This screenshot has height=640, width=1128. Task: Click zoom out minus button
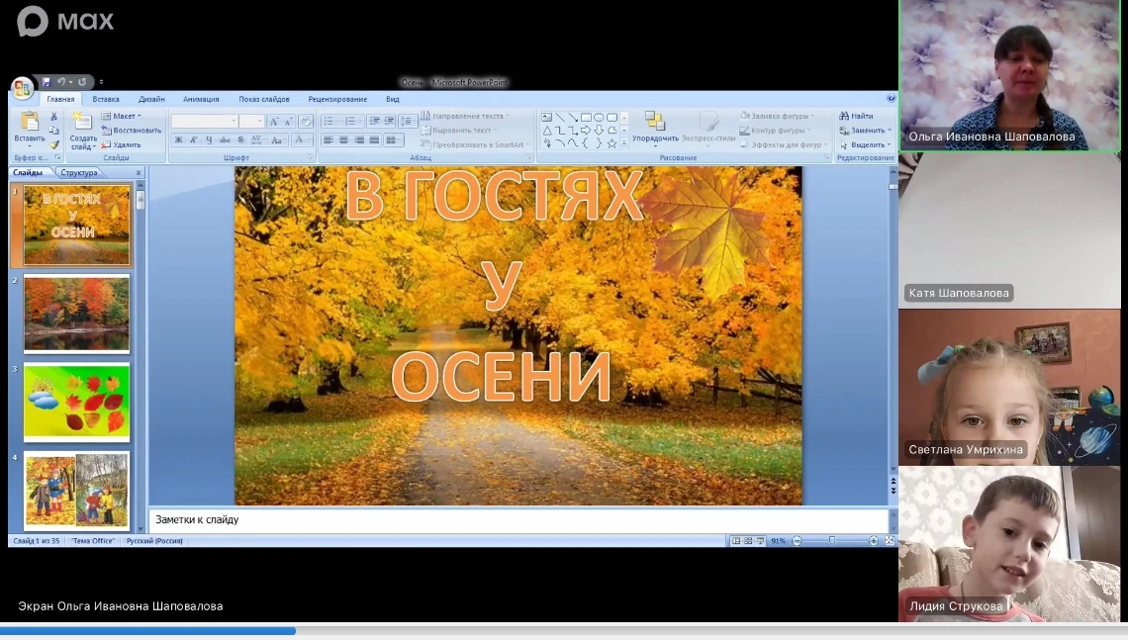pyautogui.click(x=797, y=541)
